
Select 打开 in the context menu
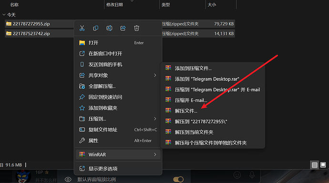[118, 43]
